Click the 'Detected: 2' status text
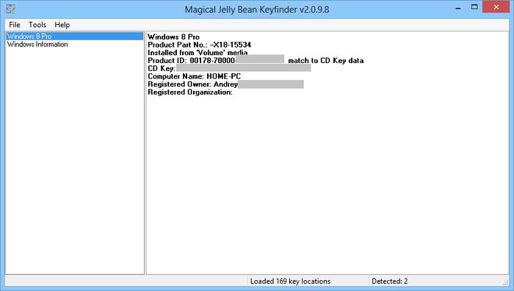The width and height of the screenshot is (514, 291). (389, 281)
